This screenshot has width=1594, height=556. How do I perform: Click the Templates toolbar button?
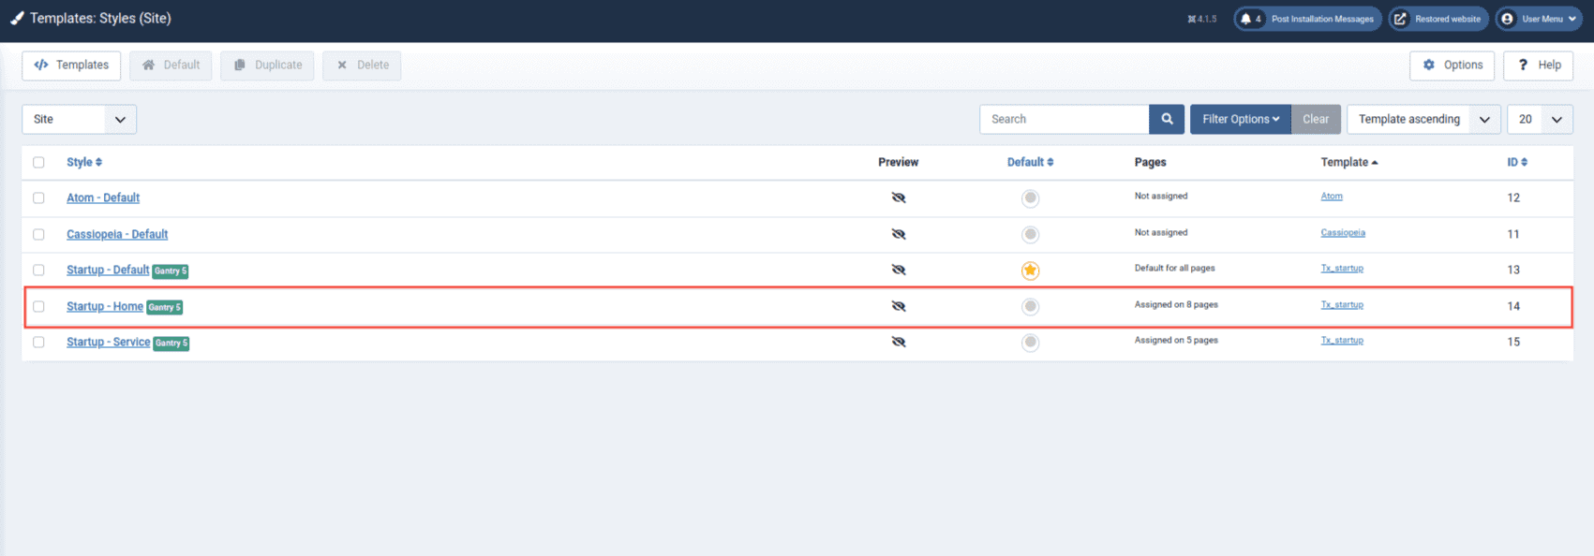(x=71, y=65)
